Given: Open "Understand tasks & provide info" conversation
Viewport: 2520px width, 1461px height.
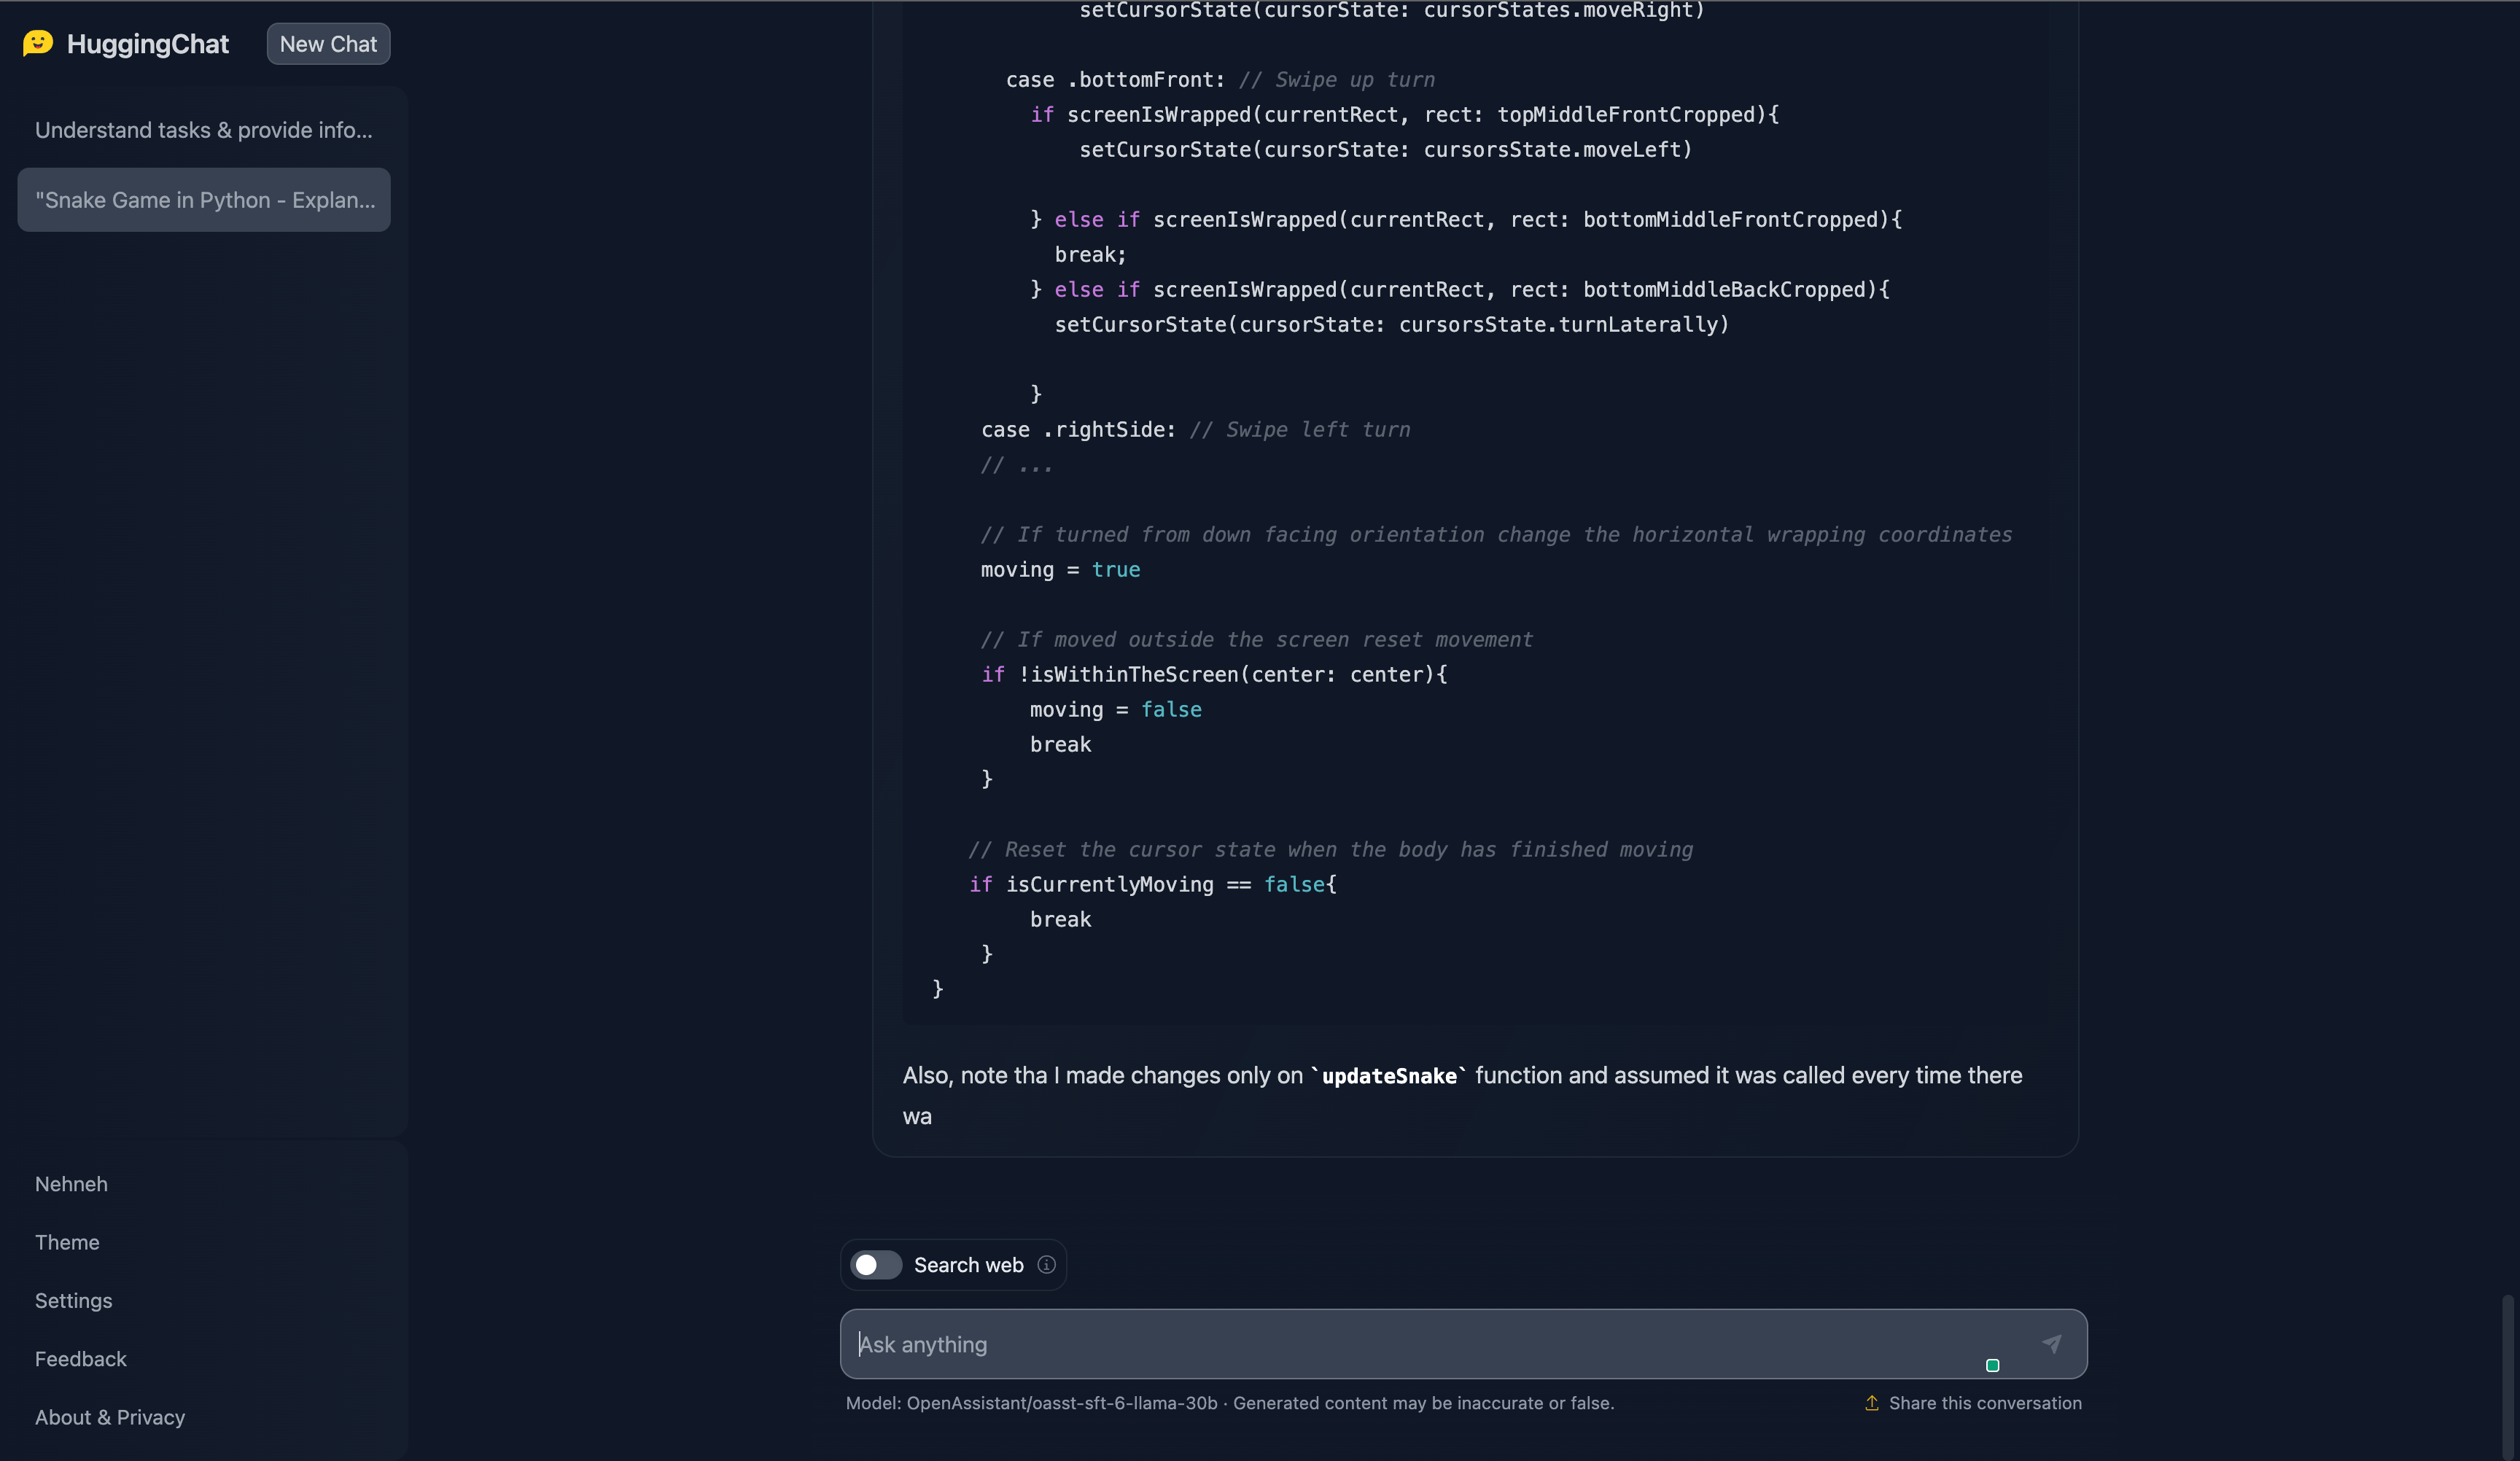Looking at the screenshot, I should tap(204, 130).
